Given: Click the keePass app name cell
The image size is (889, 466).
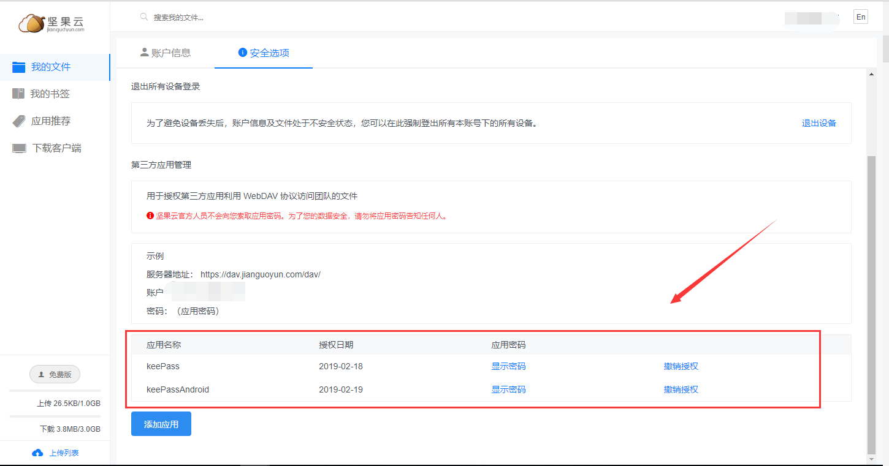Looking at the screenshot, I should pyautogui.click(x=163, y=366).
